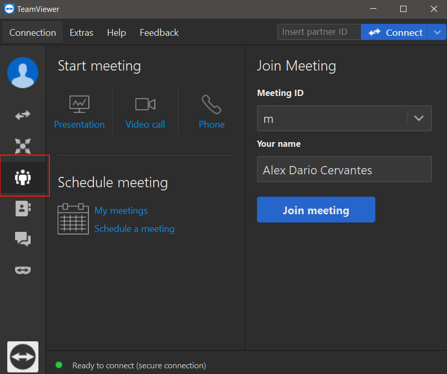Select the Meeting sidebar icon
The image size is (447, 374).
pyautogui.click(x=23, y=177)
